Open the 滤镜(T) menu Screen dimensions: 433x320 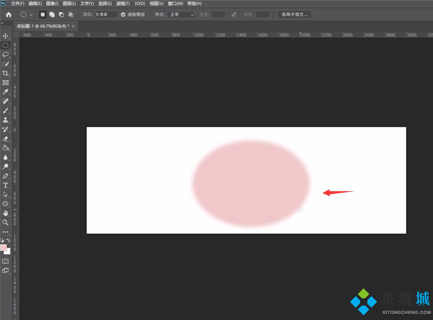pos(123,3)
